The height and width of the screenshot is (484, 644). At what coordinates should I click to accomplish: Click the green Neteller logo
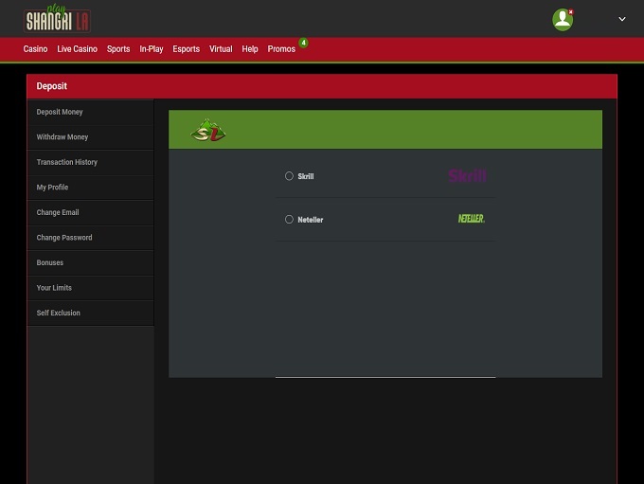(x=471, y=219)
